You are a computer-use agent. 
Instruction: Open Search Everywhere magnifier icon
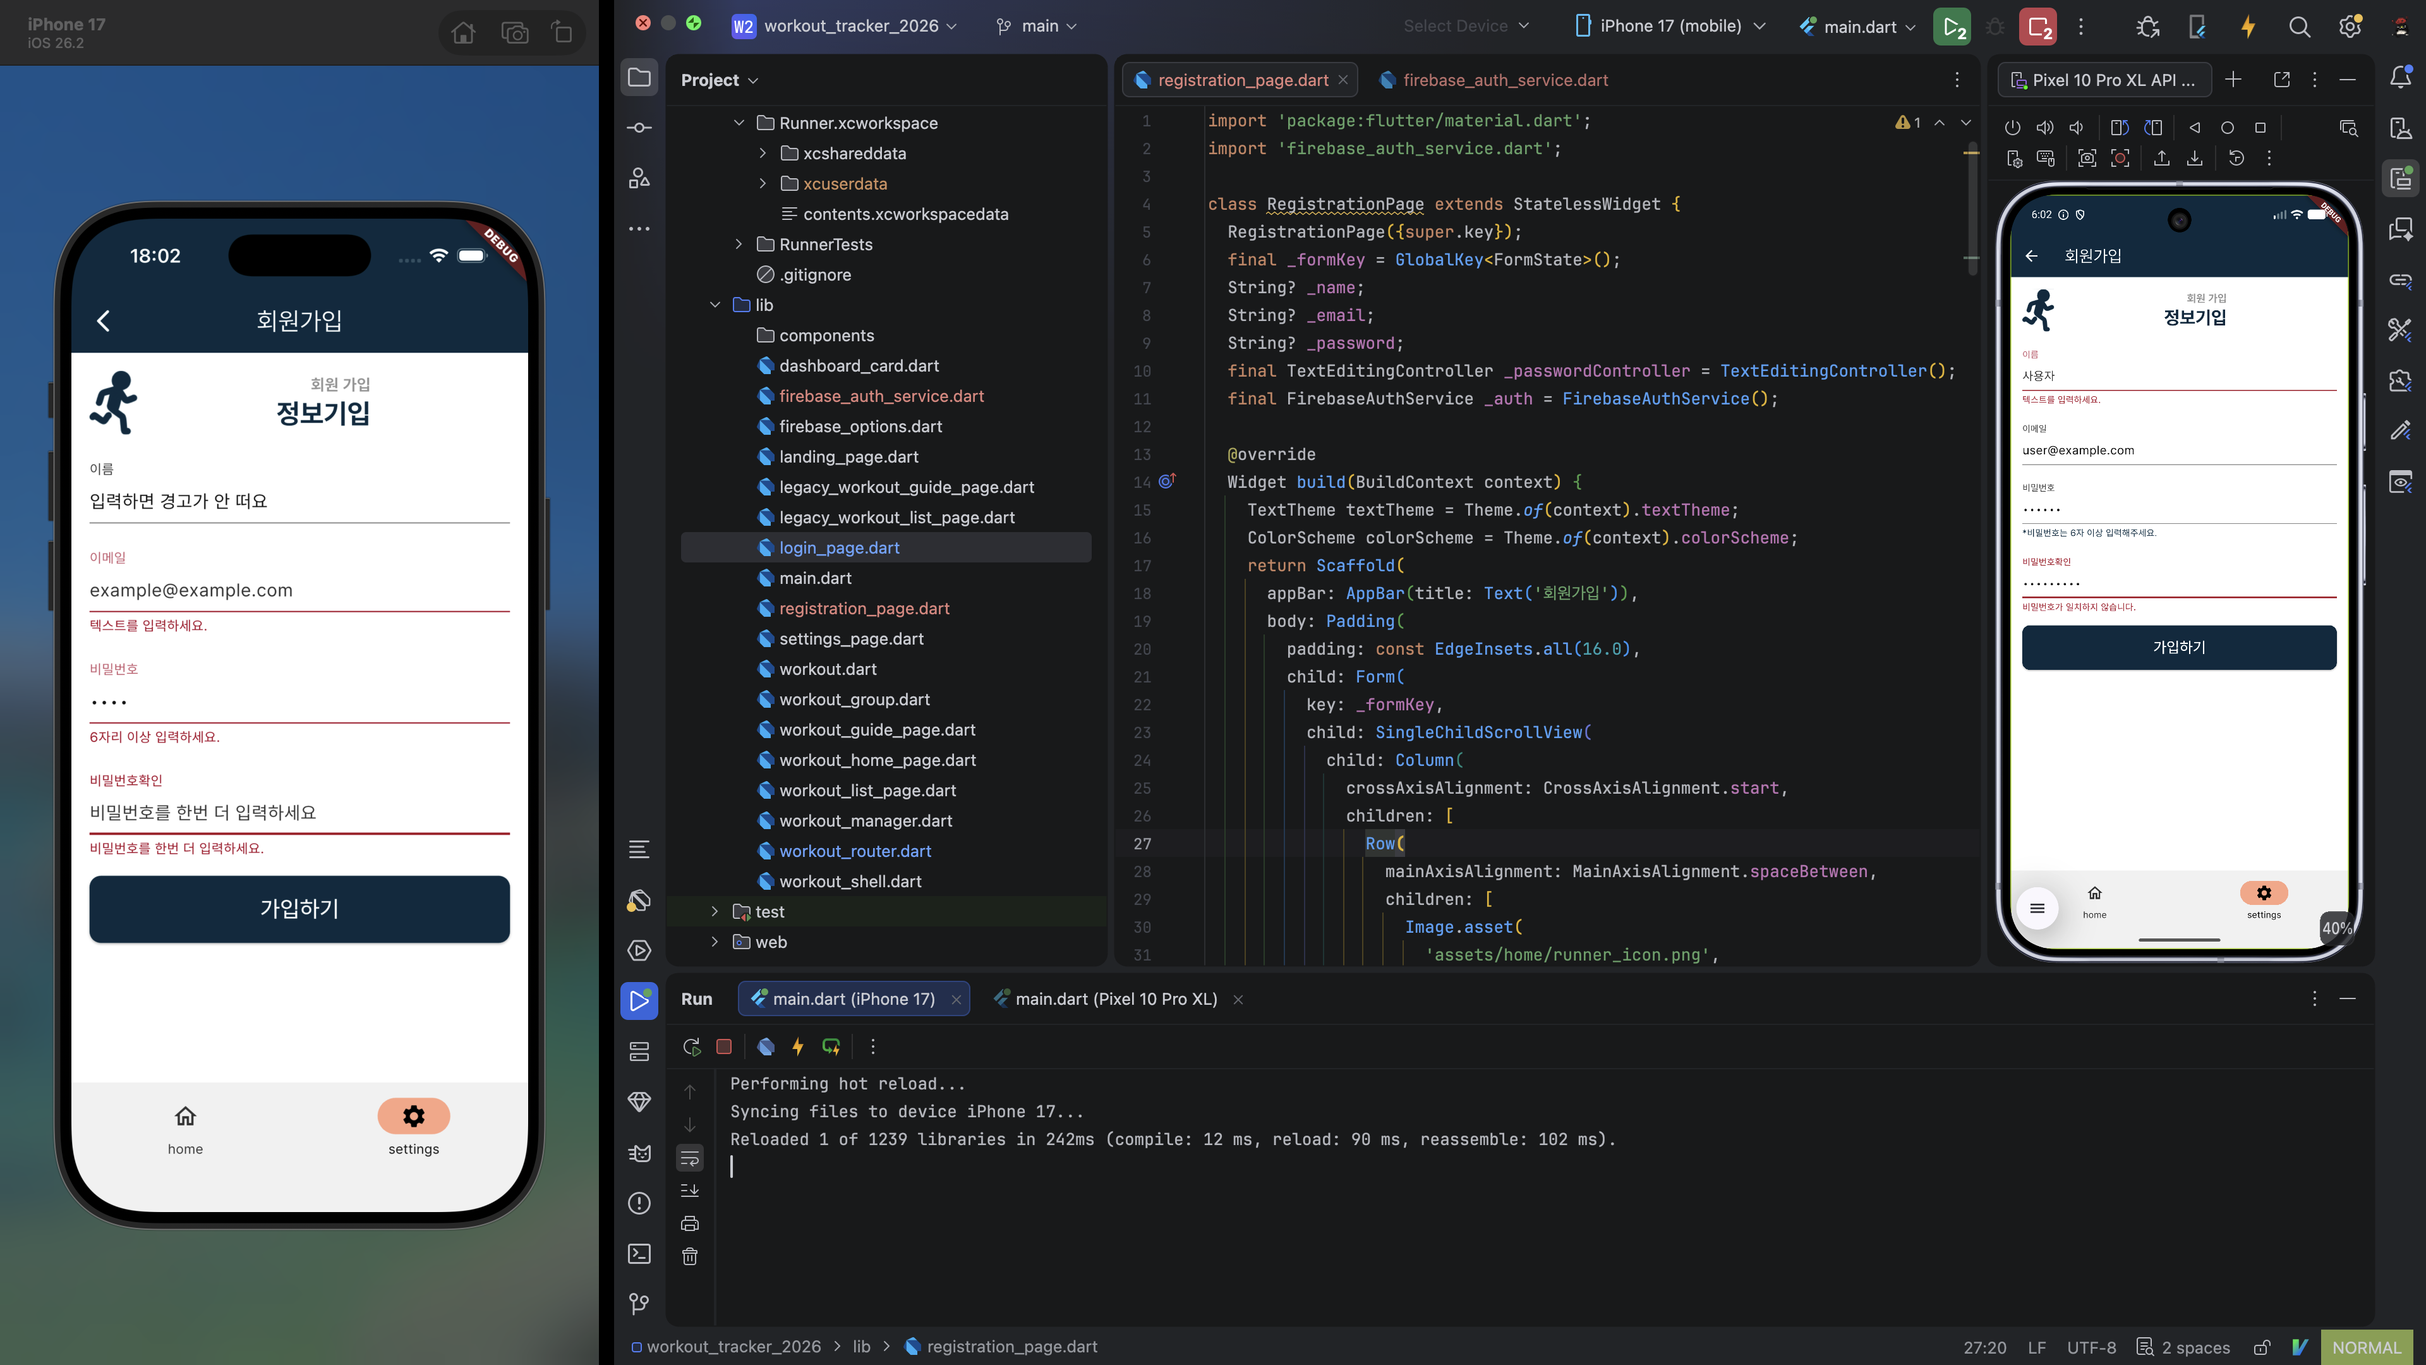click(x=2299, y=27)
